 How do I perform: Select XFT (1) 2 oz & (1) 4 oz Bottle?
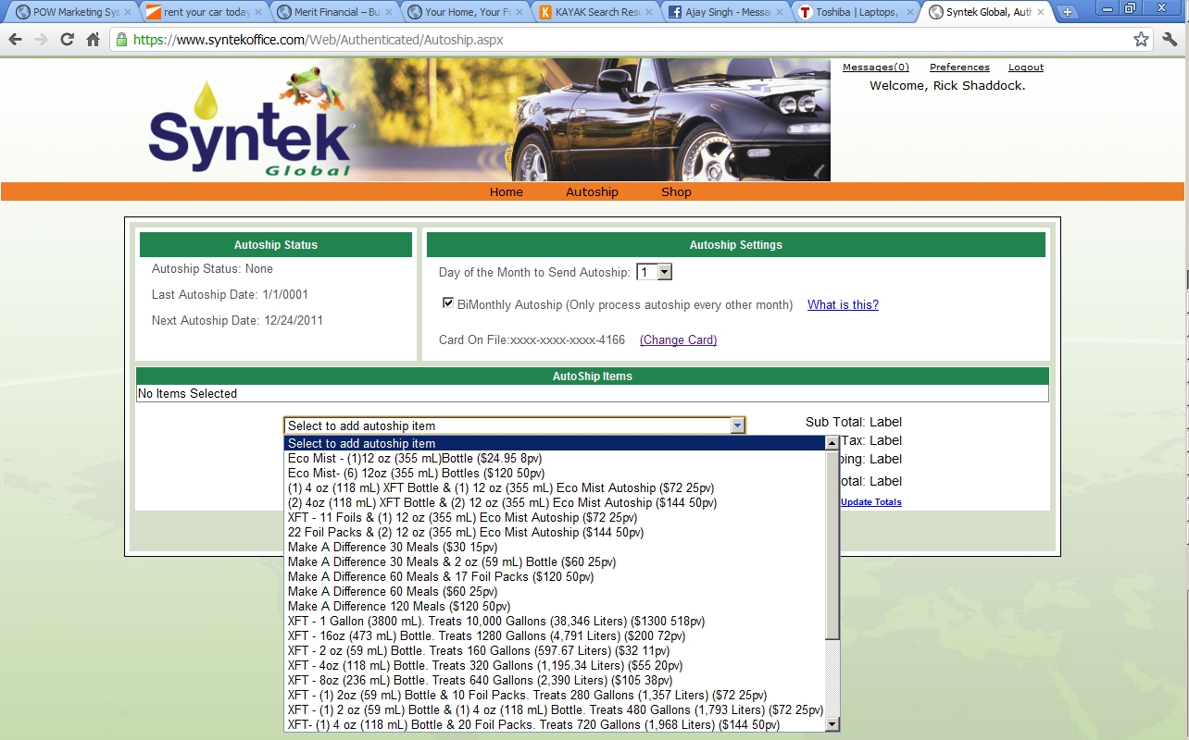(x=554, y=709)
